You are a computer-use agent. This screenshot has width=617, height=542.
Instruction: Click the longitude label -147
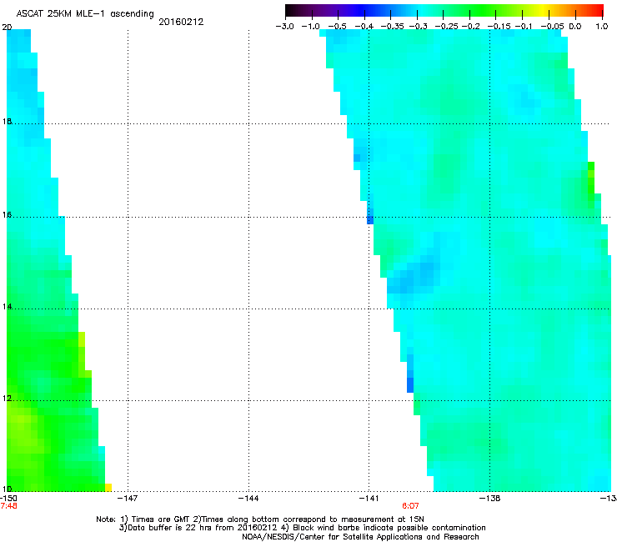point(128,499)
